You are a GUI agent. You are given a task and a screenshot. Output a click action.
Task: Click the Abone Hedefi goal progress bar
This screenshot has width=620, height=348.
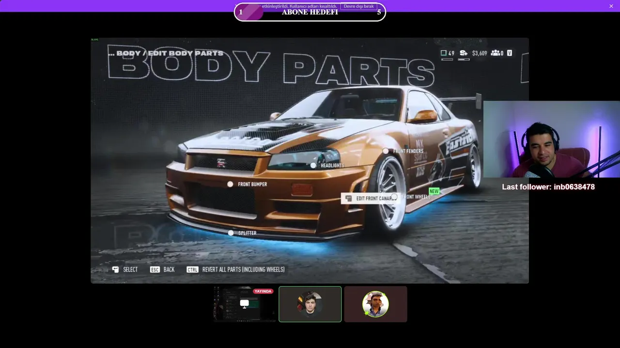(x=310, y=12)
